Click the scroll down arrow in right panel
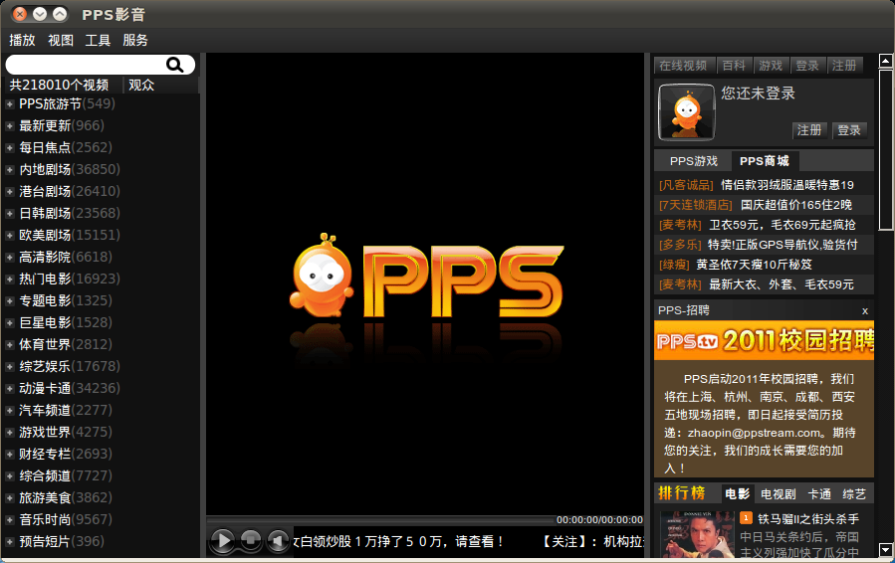 click(885, 550)
